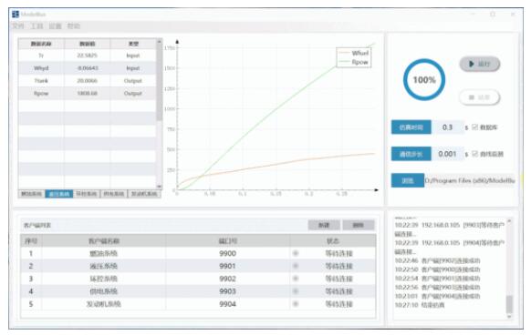Select the Rpow row in data table
Image resolution: width=531 pixels, height=335 pixels.
pyautogui.click(x=88, y=93)
